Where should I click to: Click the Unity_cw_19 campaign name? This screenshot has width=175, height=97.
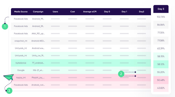pos(38,56)
